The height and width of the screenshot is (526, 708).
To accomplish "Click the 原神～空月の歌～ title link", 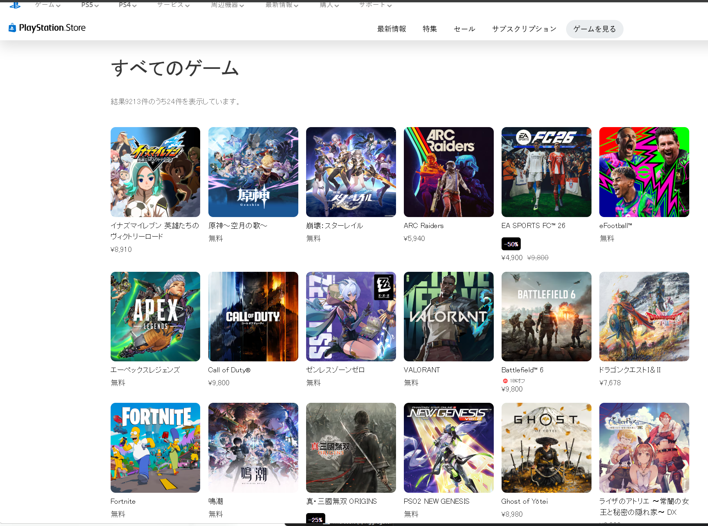I will coord(238,226).
